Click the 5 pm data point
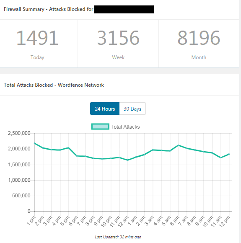The width and height of the screenshot is (241, 243). coord(68,148)
